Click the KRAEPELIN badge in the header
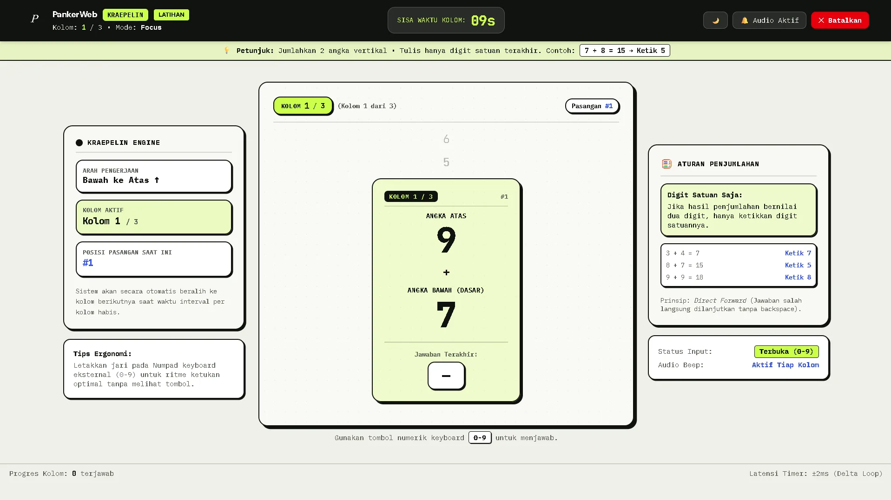 coord(125,15)
